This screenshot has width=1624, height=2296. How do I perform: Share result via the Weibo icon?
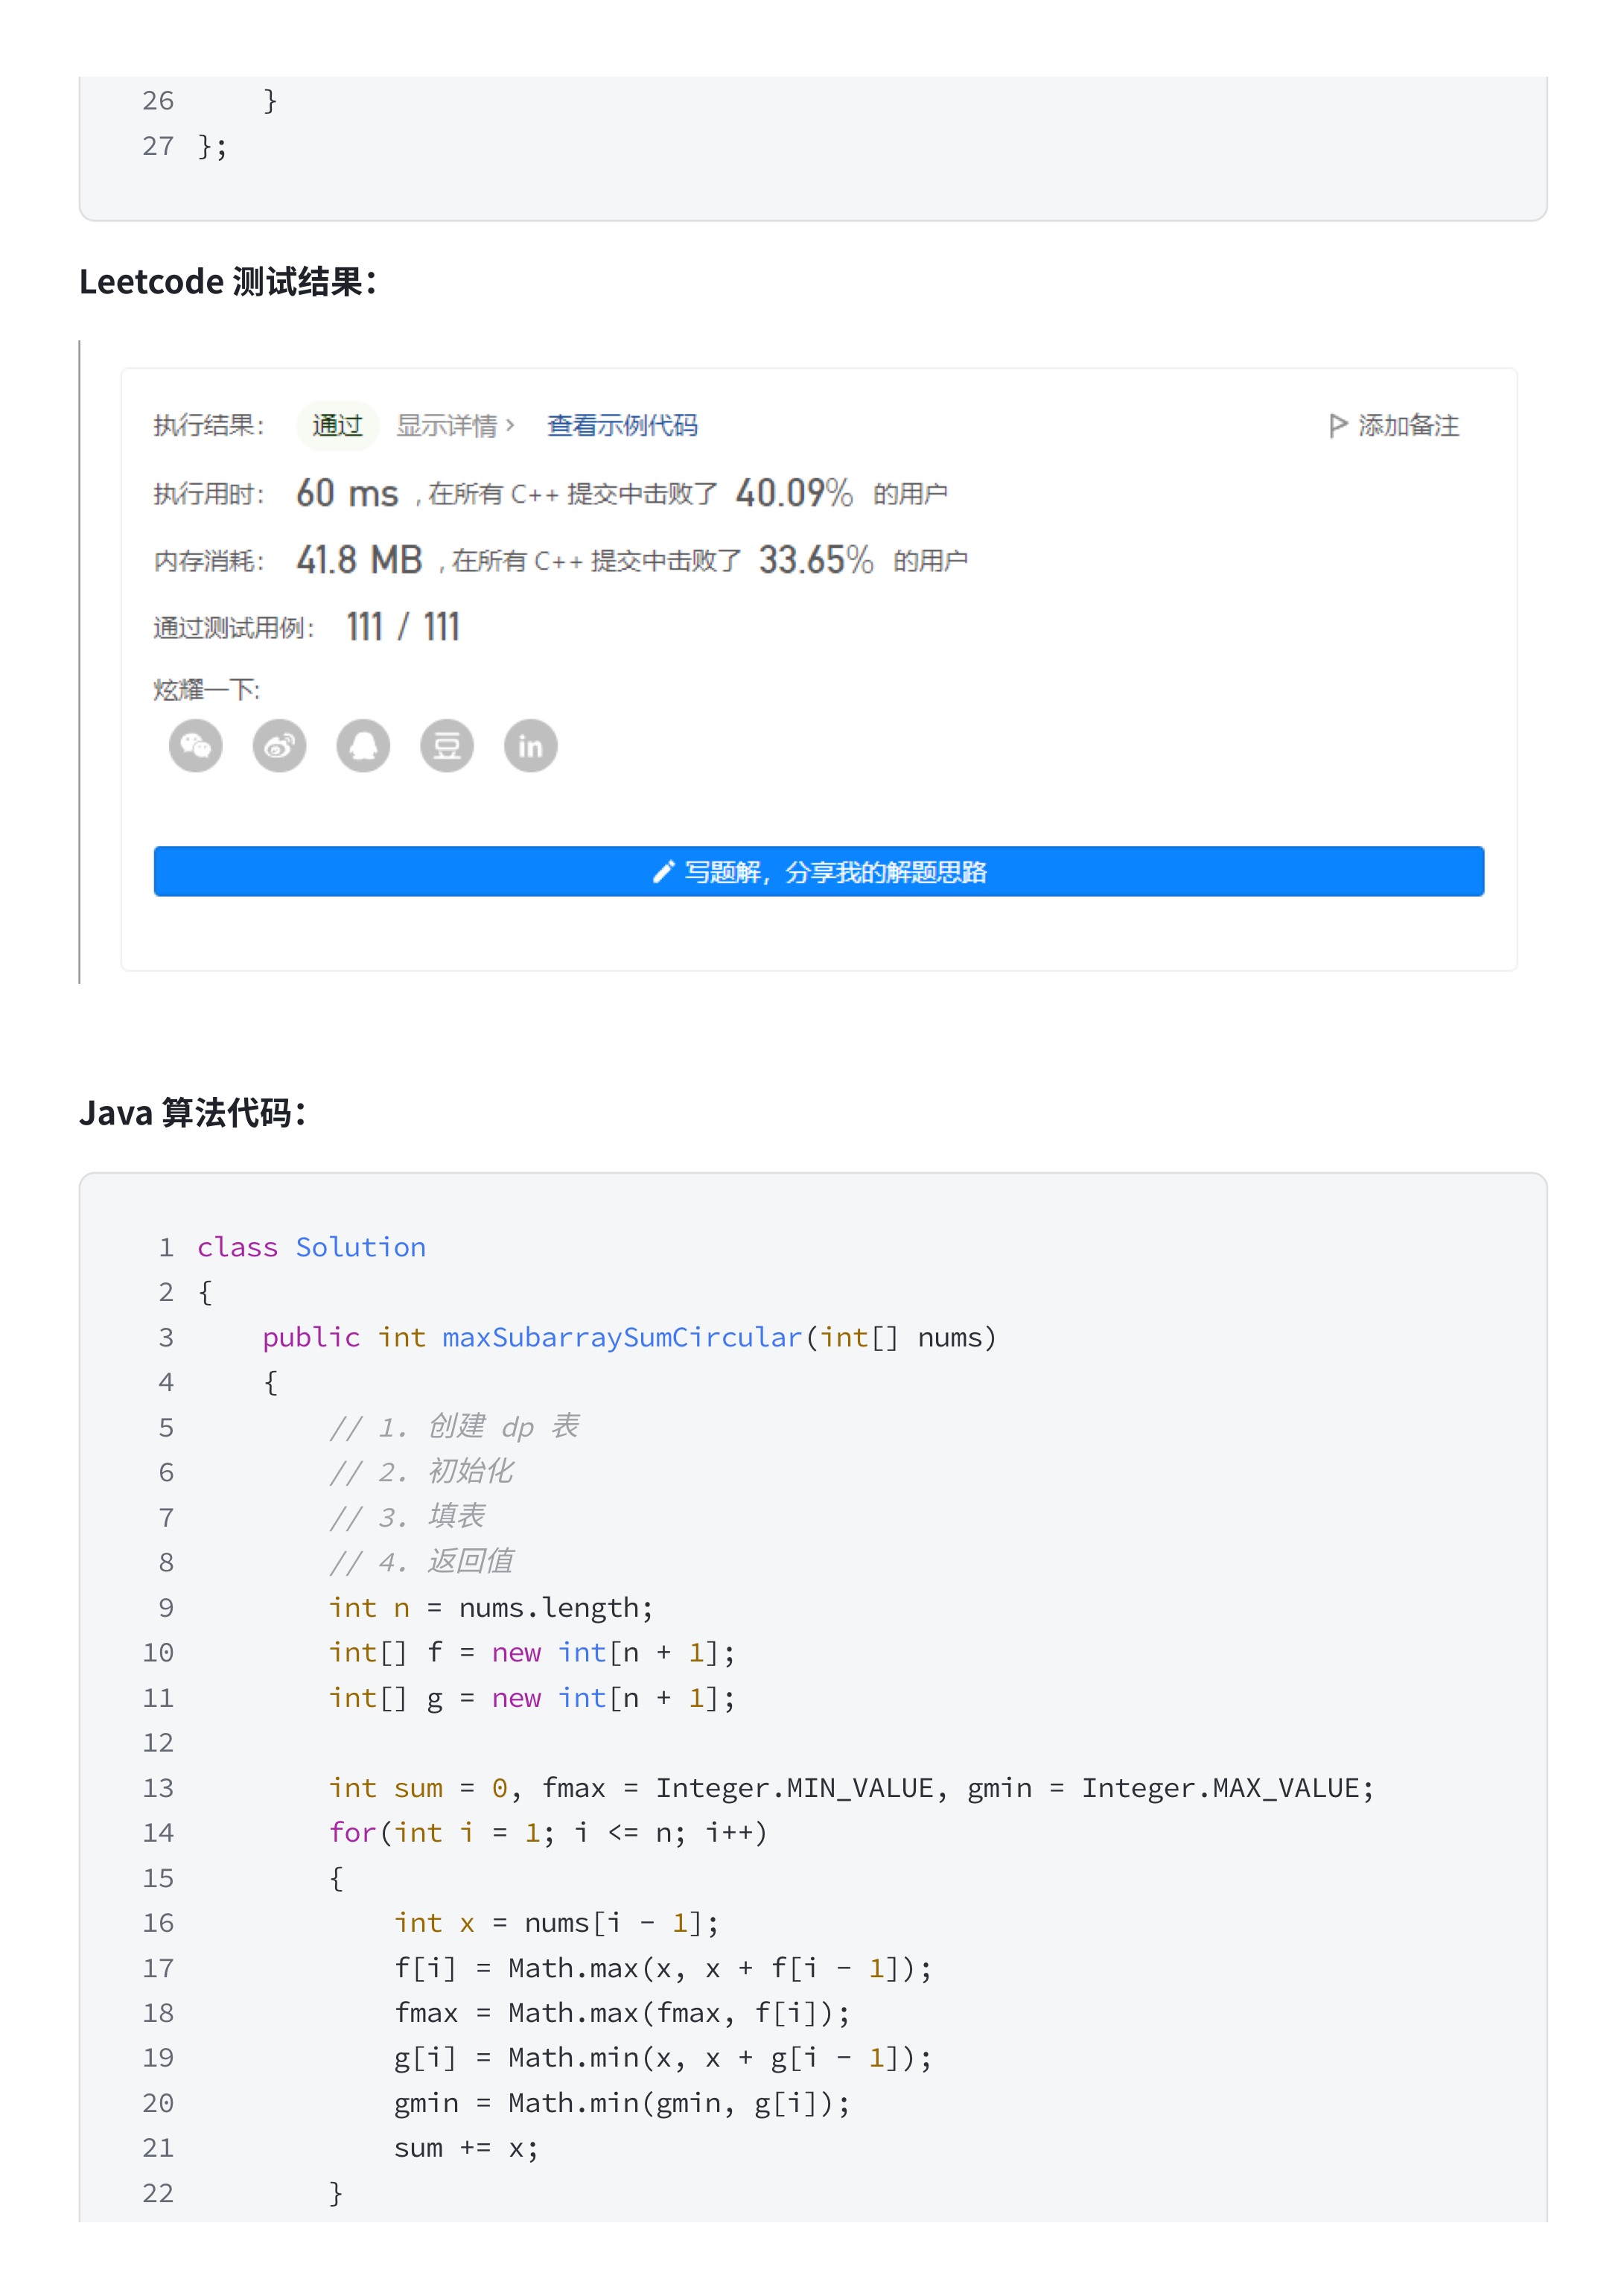coord(279,746)
